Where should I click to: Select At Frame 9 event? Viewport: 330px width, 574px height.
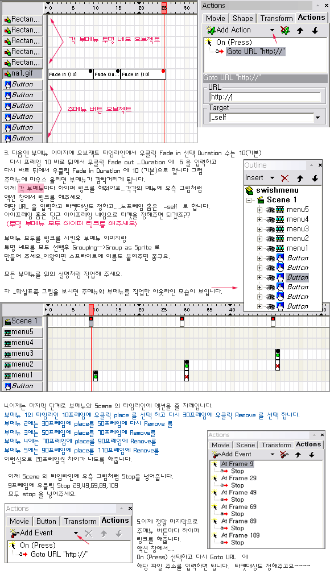pyautogui.click(x=237, y=464)
